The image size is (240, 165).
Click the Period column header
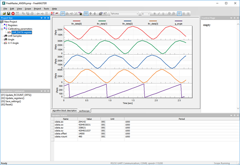[x=182, y=119]
